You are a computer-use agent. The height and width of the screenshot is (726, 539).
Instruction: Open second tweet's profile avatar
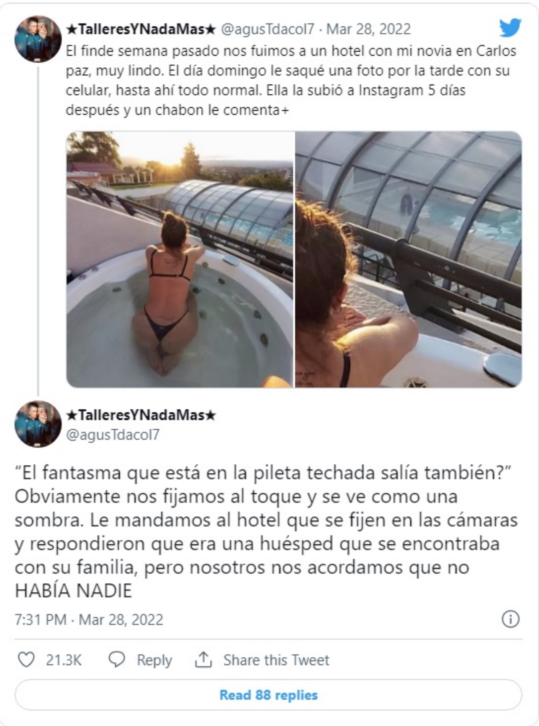click(x=38, y=424)
